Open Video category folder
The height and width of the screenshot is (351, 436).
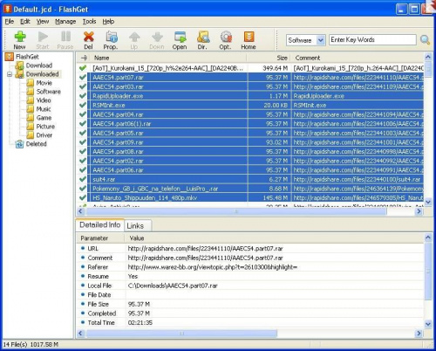tap(44, 100)
